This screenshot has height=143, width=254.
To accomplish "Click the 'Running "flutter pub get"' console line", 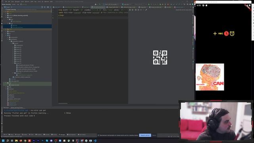I will [x=26, y=113].
